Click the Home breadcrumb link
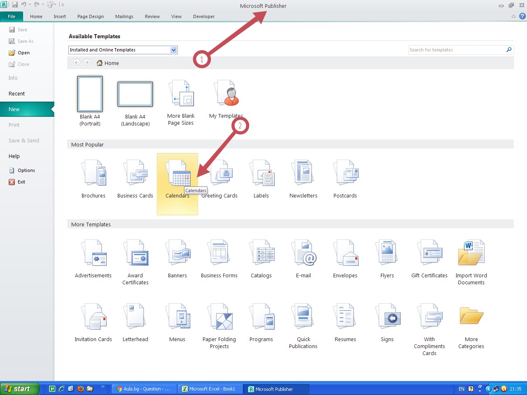Image resolution: width=527 pixels, height=395 pixels. point(111,63)
